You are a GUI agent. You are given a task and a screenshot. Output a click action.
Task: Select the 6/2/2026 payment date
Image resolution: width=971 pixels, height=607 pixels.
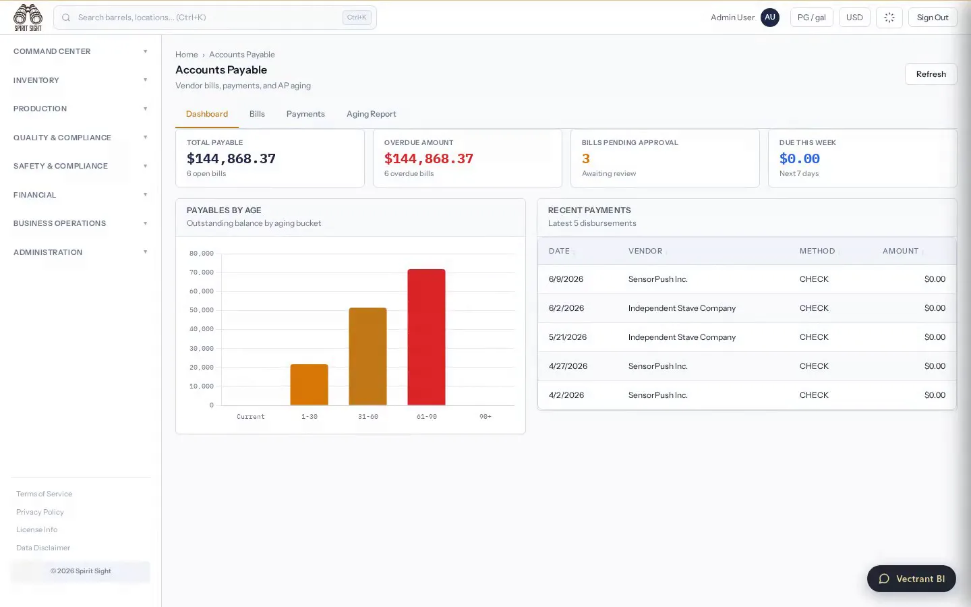(566, 308)
